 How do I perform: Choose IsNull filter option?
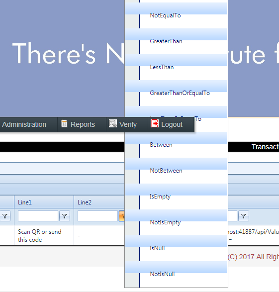click(x=157, y=248)
